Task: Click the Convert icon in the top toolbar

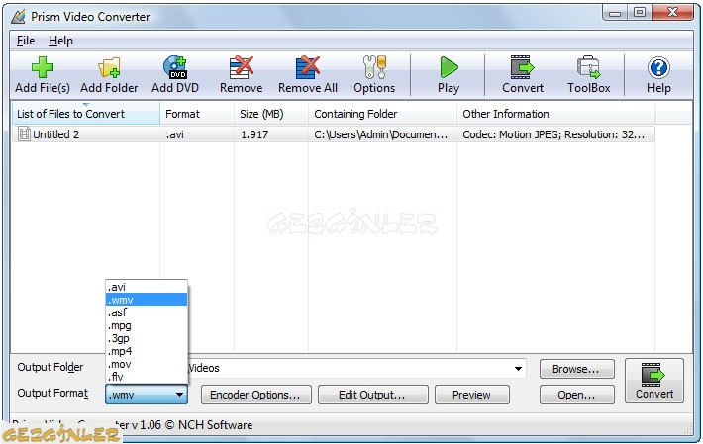Action: coord(523,67)
